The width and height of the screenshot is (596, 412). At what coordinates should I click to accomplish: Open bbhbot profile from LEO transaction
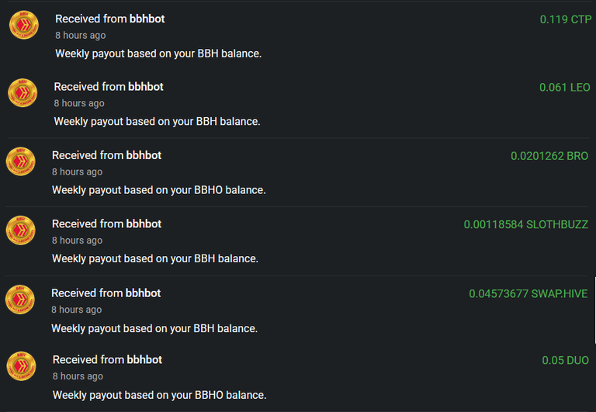pyautogui.click(x=146, y=87)
